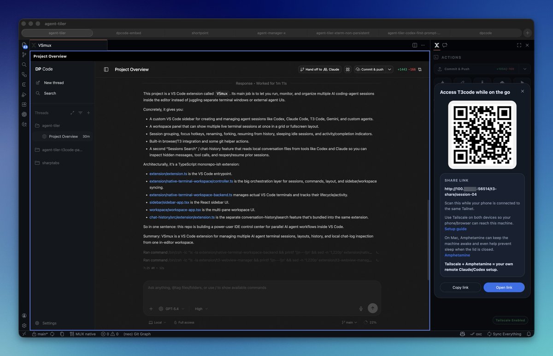The width and height of the screenshot is (553, 356).
Task: Toggle the Full access permission setting
Action: [184, 322]
